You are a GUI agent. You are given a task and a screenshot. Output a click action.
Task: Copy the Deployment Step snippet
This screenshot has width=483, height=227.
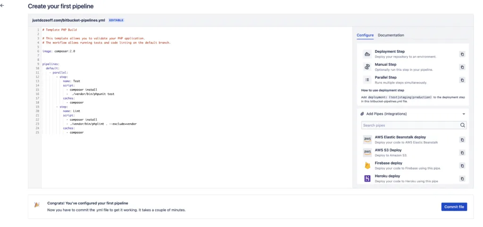[462, 54]
